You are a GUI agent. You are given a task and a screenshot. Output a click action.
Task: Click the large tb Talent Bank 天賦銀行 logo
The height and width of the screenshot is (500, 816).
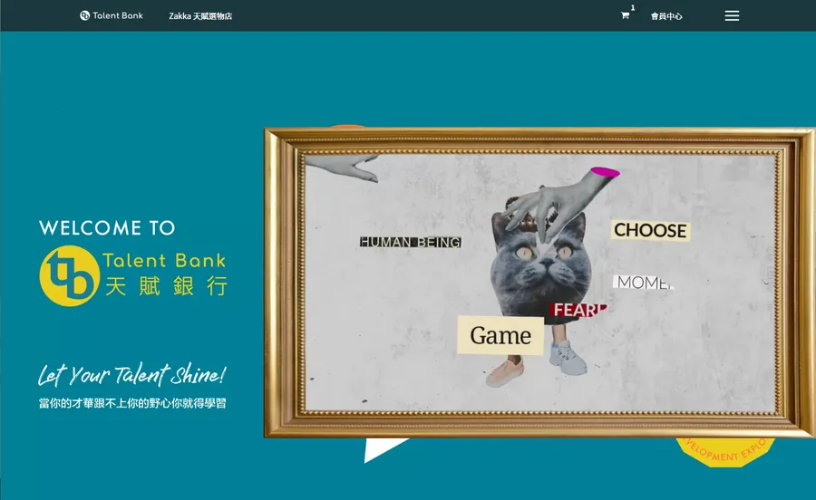(x=133, y=276)
